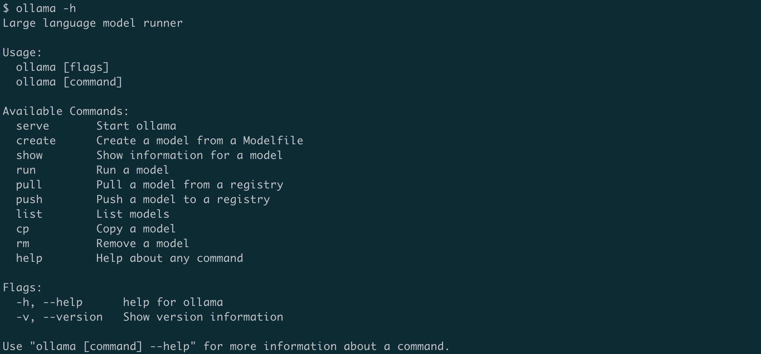Screen dimensions: 761x354
Task: Click the 'Flags:' heading
Action: click(x=22, y=288)
